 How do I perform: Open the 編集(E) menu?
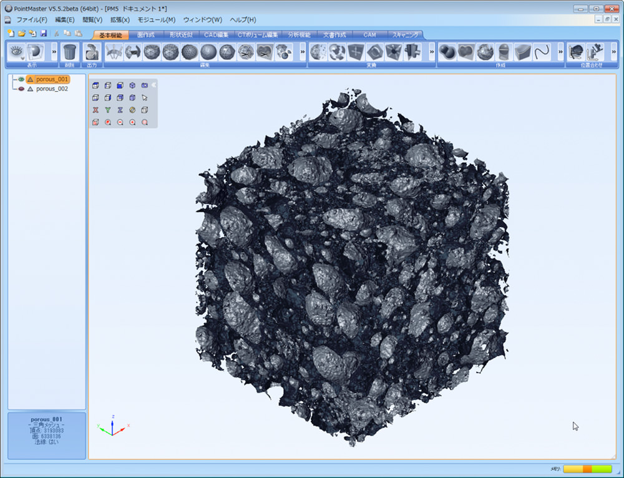point(64,19)
